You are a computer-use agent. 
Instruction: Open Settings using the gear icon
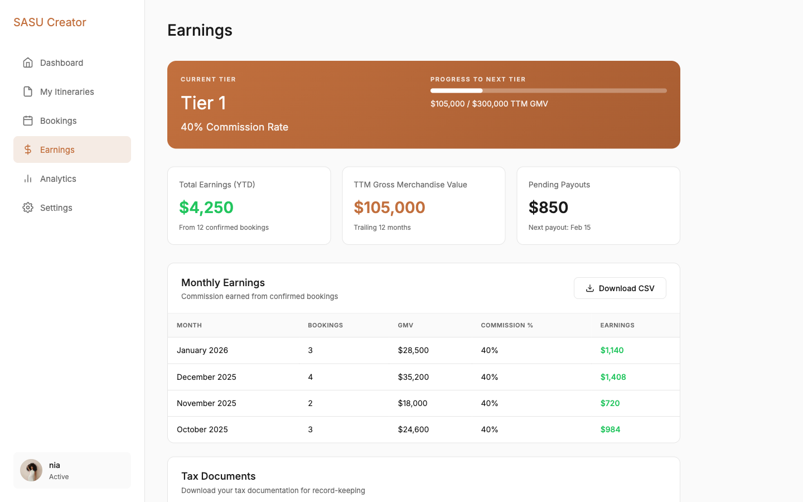pyautogui.click(x=28, y=207)
